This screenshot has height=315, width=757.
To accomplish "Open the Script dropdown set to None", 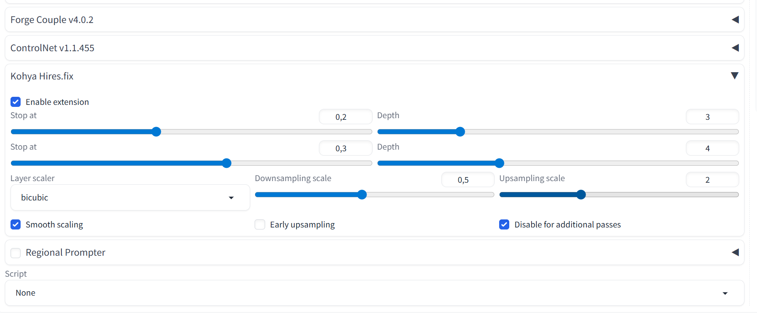I will 374,293.
